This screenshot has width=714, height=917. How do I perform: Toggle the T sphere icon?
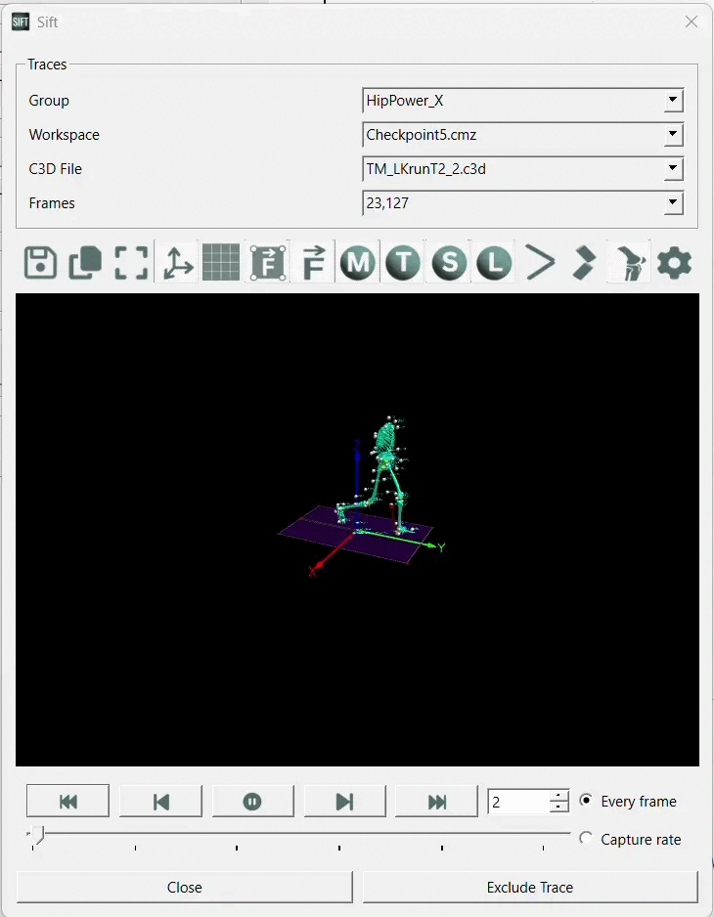(403, 263)
